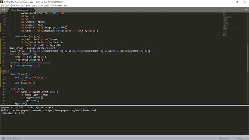Select the Infinite_Background.py tab
This screenshot has height=140, width=249.
pos(20,10)
